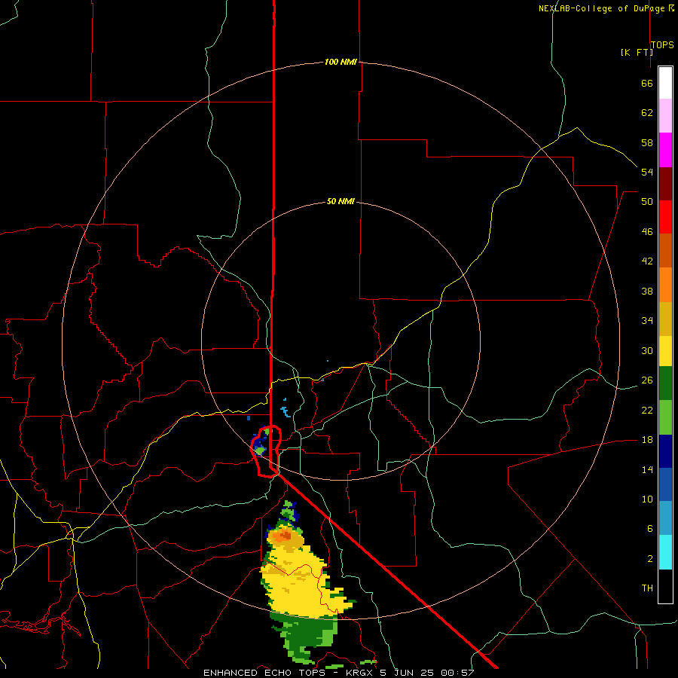
Task: Select the black TH swatch in the legend
Action: point(665,586)
